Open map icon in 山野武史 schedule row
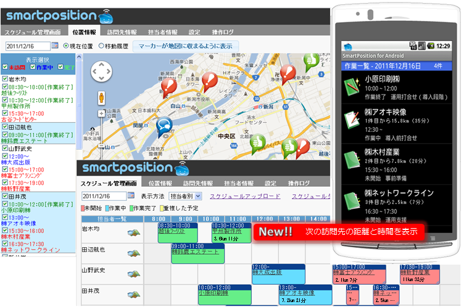Image resolution: width=464 pixels, height=307 pixels. coord(134,274)
